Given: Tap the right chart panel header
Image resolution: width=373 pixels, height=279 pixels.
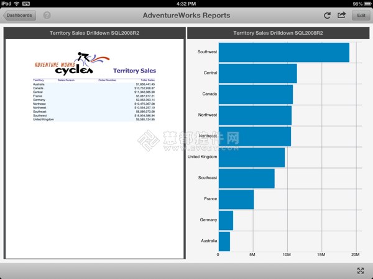Looking at the screenshot, I should tap(278, 33).
